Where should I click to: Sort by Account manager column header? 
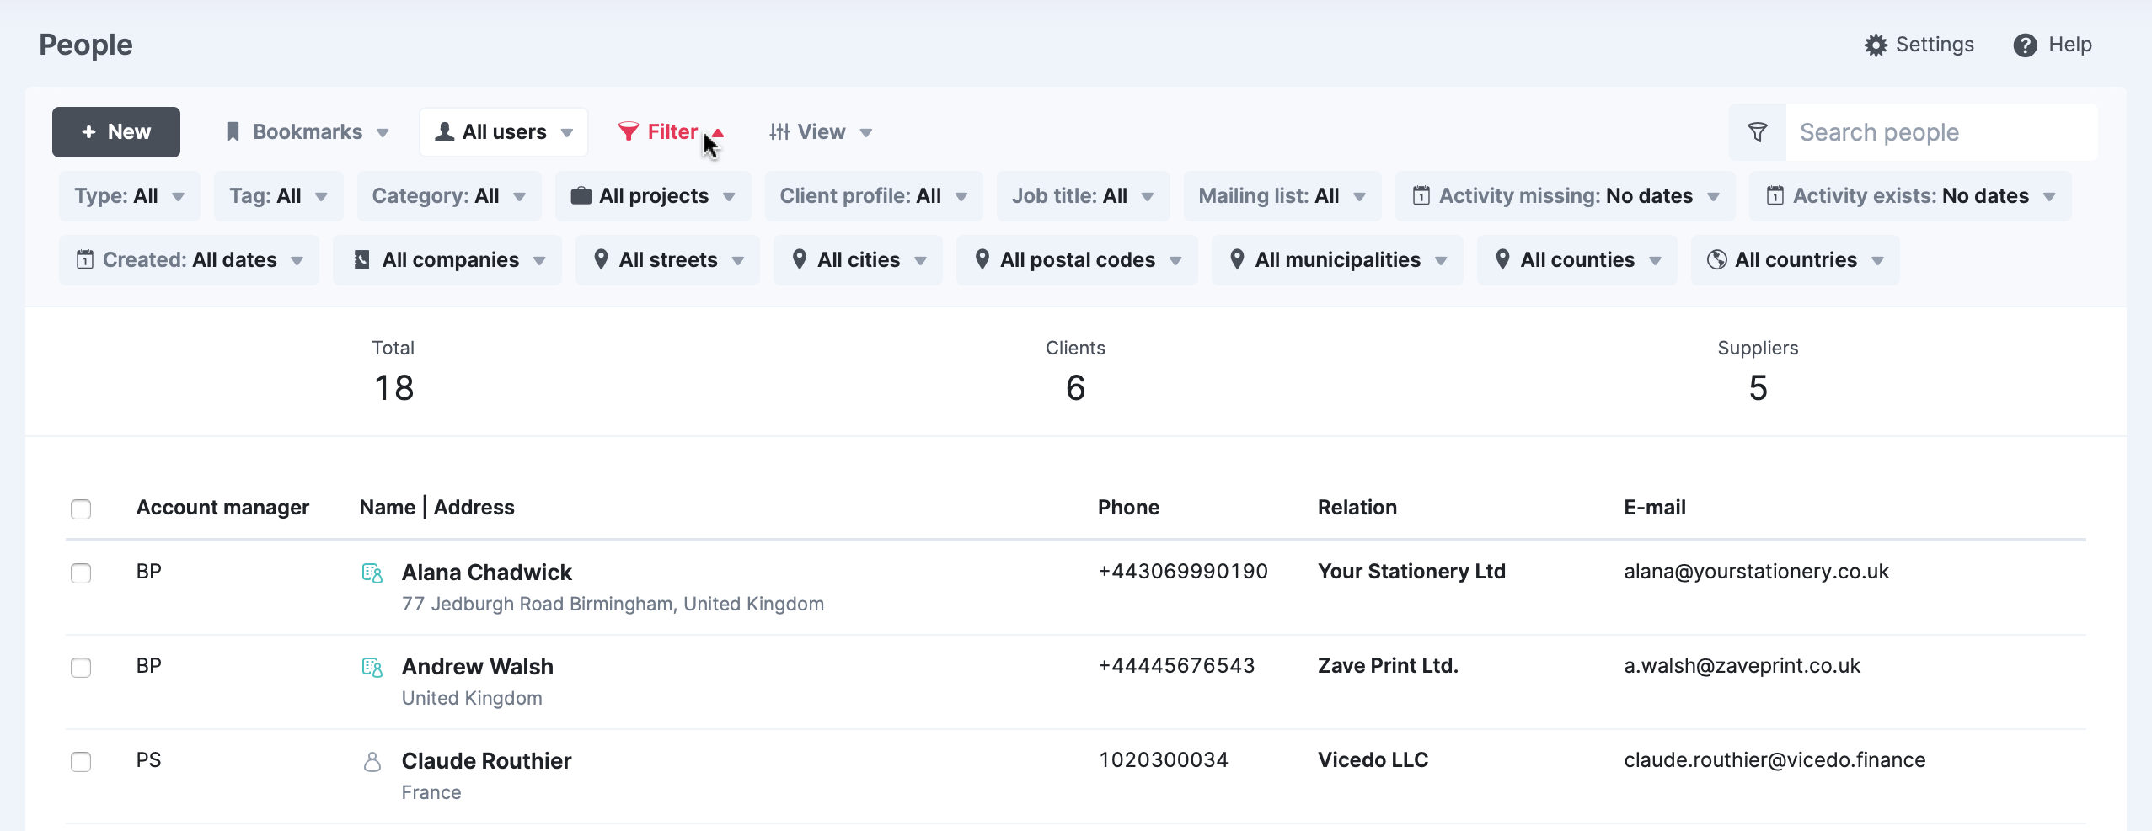click(222, 508)
